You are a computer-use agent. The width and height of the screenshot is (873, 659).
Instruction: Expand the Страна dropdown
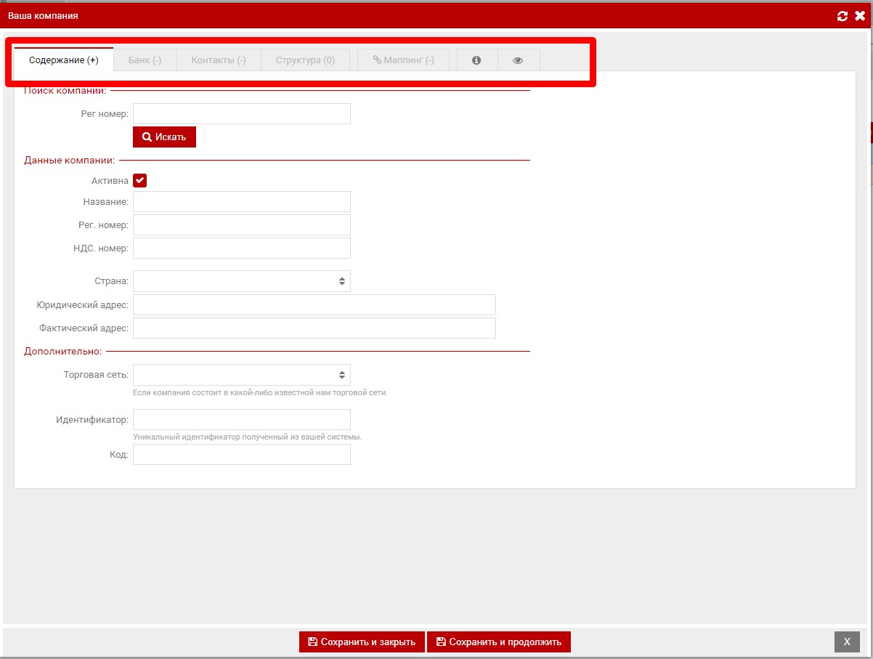(x=241, y=281)
